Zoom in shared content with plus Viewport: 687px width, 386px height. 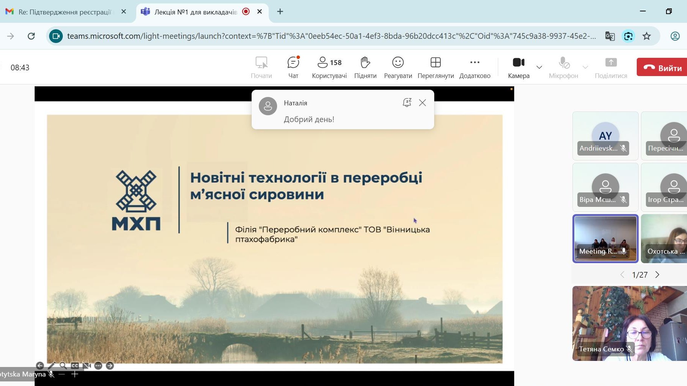[75, 375]
